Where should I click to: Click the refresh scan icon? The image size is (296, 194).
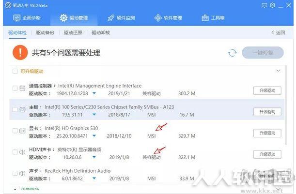click(x=233, y=53)
